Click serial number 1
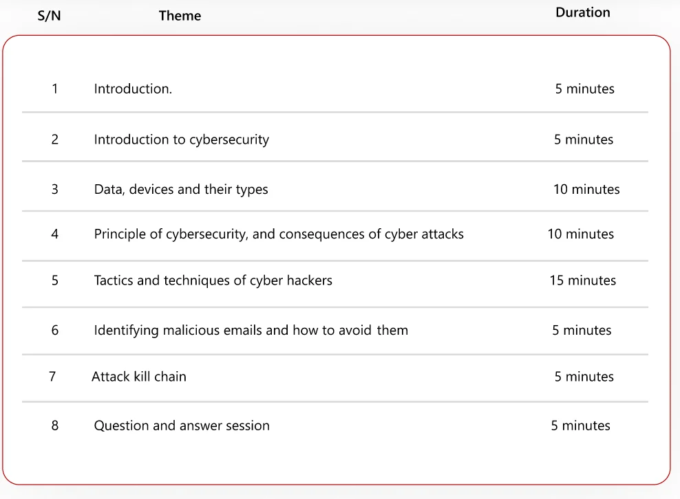680x499 pixels. 55,89
